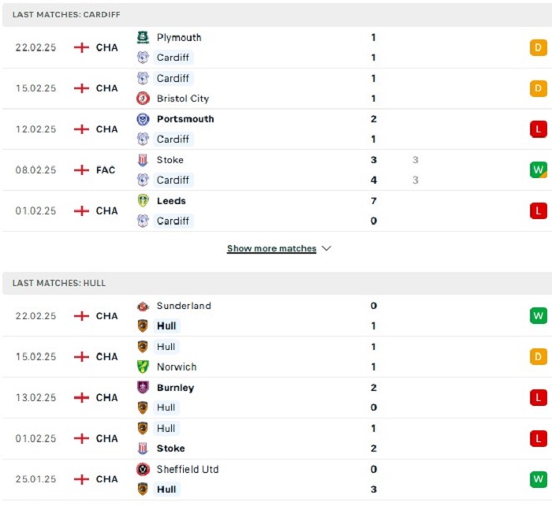The image size is (552, 506).
Task: Open the Stoke vs Cardiff FA Cup win badge
Action: pyautogui.click(x=539, y=170)
